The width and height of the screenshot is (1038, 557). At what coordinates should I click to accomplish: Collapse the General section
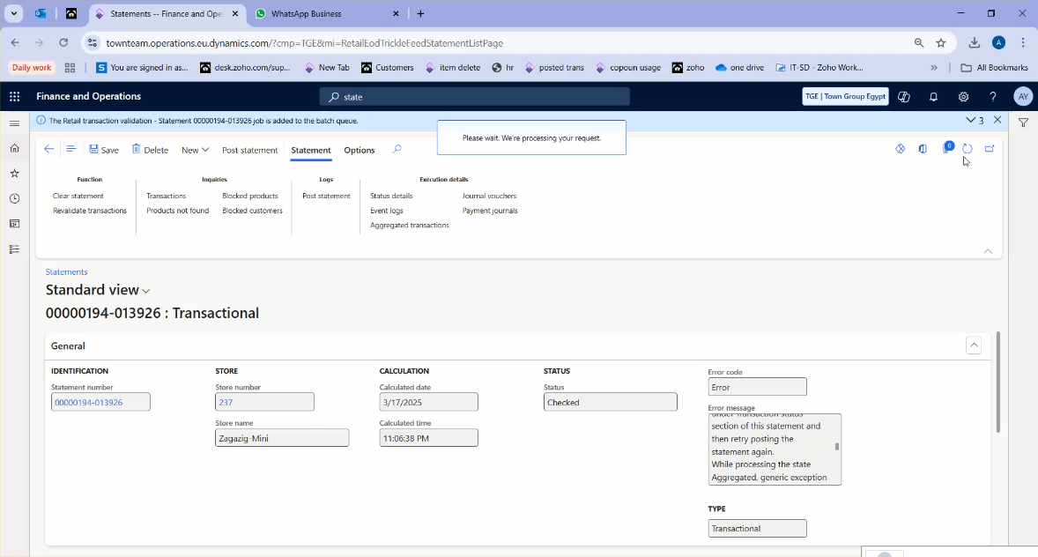974,345
